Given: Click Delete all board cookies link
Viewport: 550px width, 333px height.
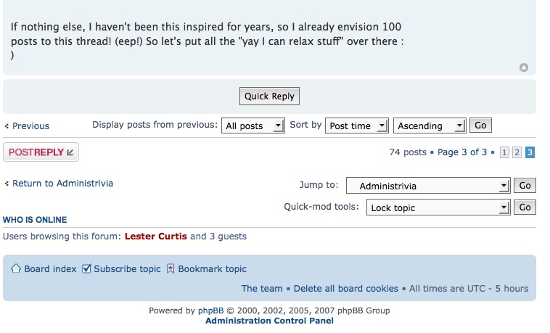Looking at the screenshot, I should coord(346,288).
